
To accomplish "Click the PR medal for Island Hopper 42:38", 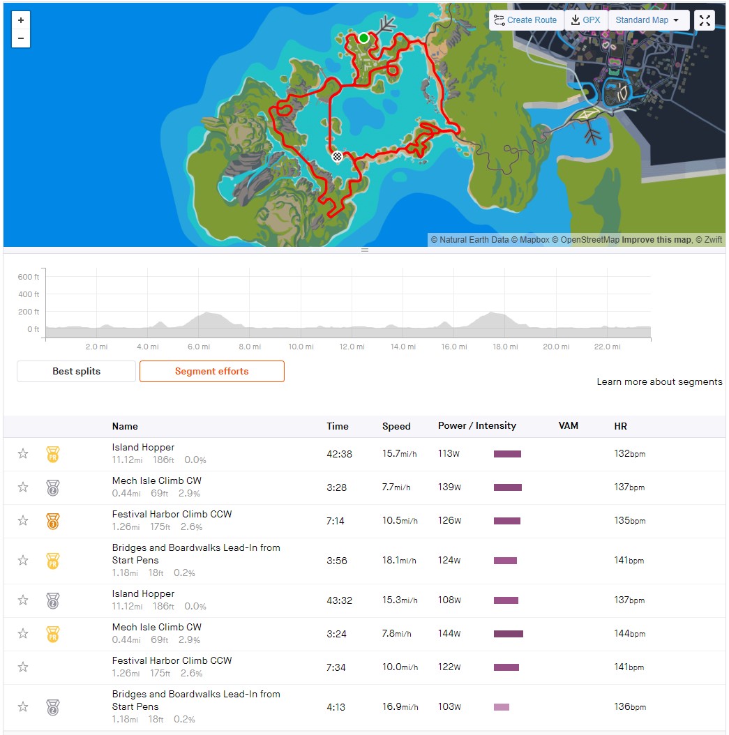I will pyautogui.click(x=53, y=454).
